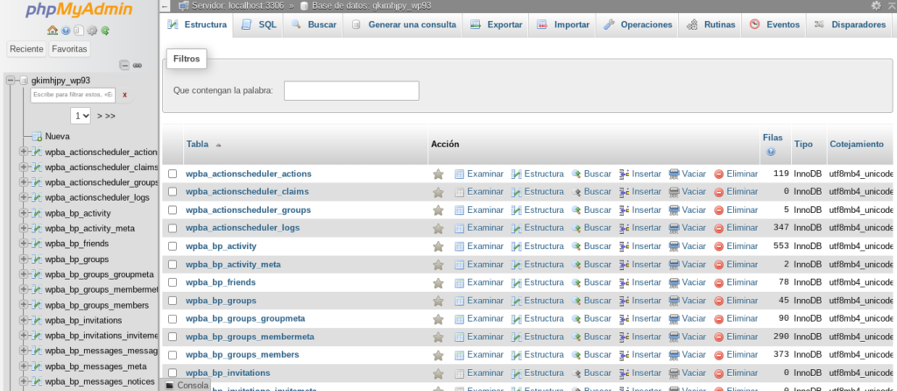Tick the wpba_bp_activity checkbox

pos(173,246)
